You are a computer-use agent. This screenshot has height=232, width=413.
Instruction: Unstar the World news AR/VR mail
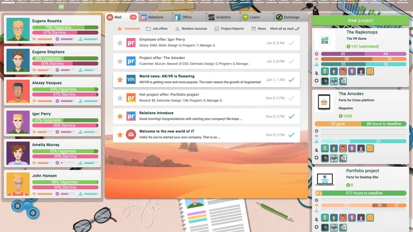pos(120,79)
